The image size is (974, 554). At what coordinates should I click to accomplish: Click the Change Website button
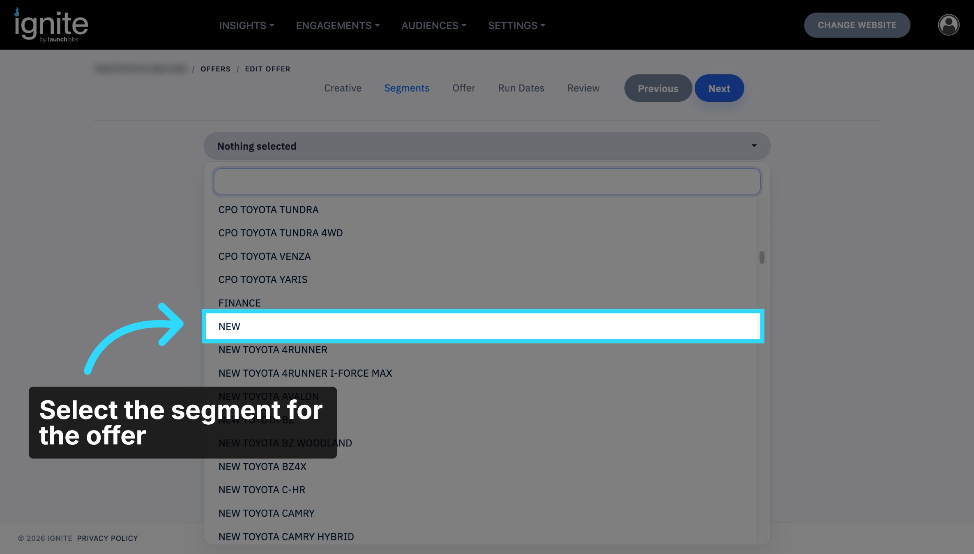(857, 25)
